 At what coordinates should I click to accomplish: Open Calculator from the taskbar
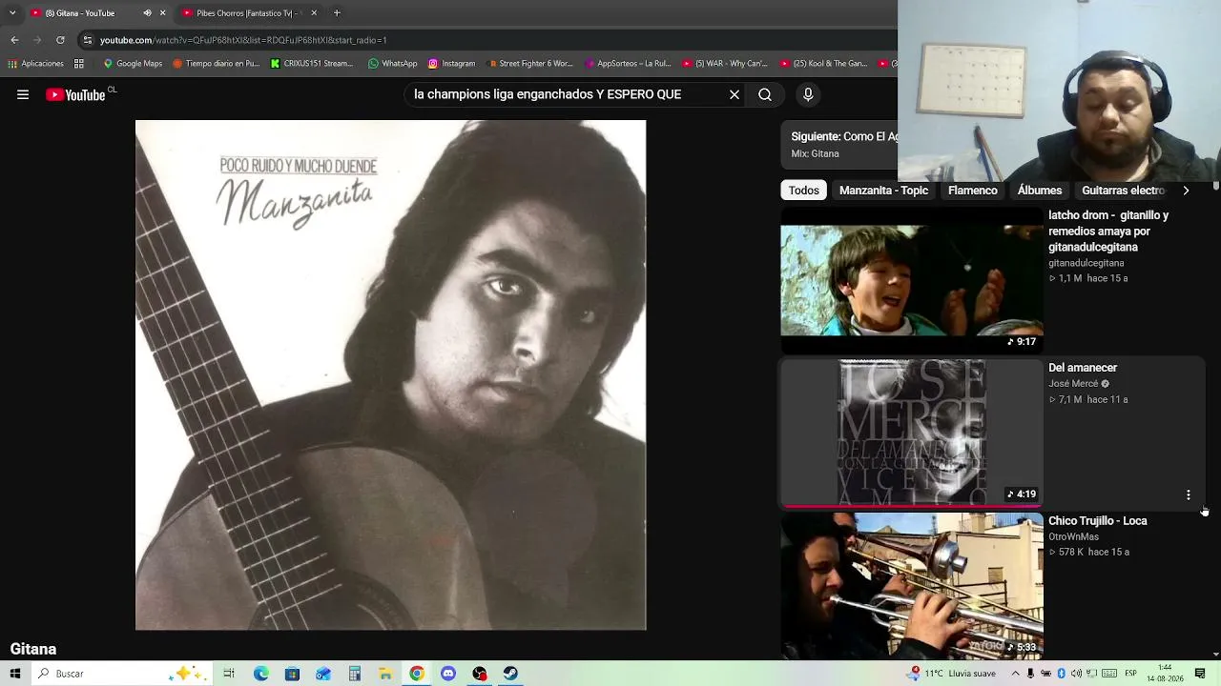click(354, 674)
